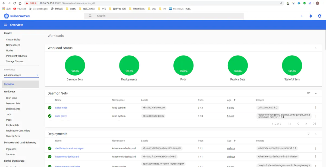Sort Daemon Sets by Age column
The height and width of the screenshot is (167, 326).
(231, 100)
